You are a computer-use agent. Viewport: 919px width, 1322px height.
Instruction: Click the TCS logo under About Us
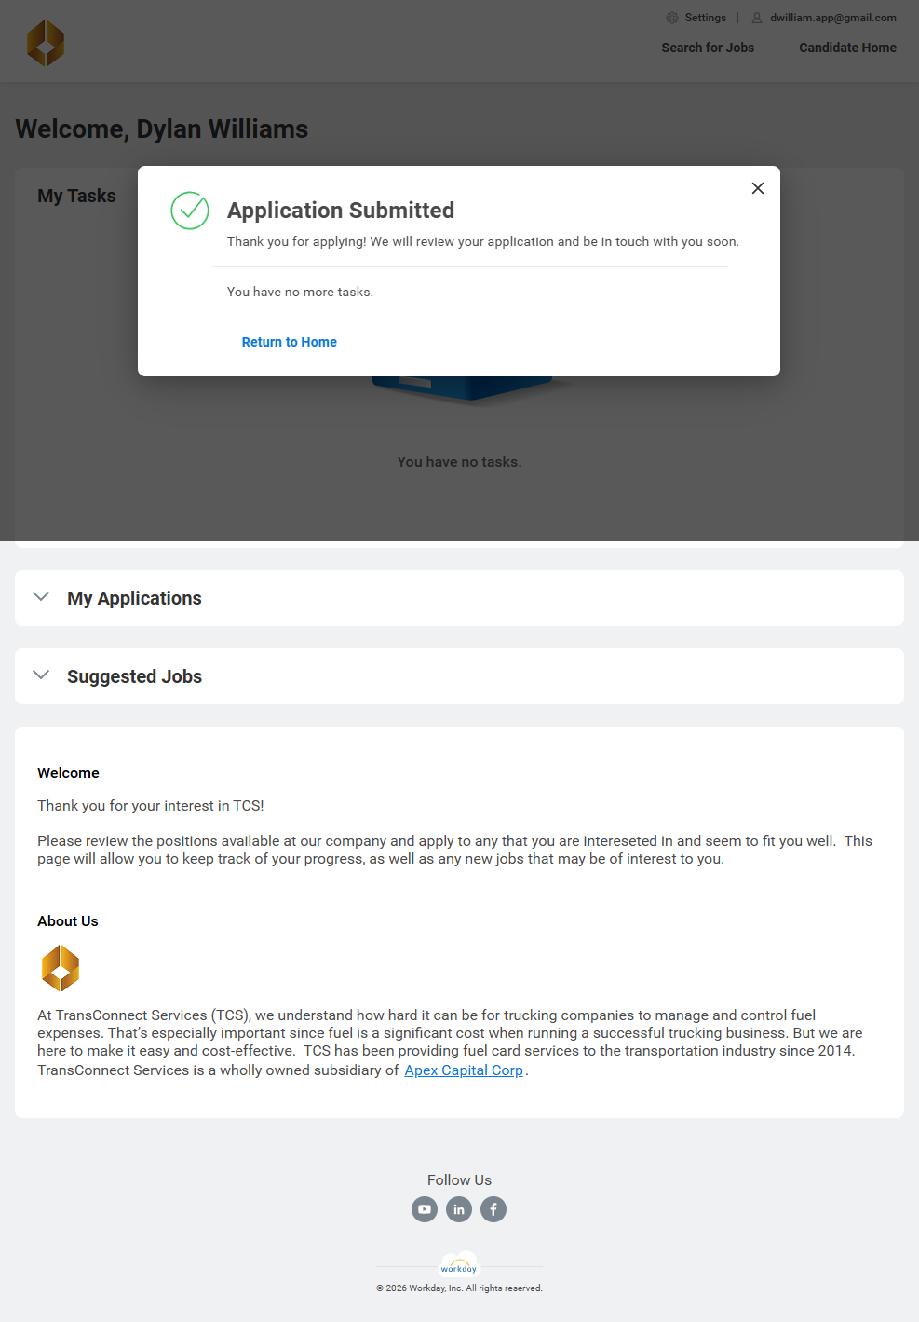coord(61,968)
